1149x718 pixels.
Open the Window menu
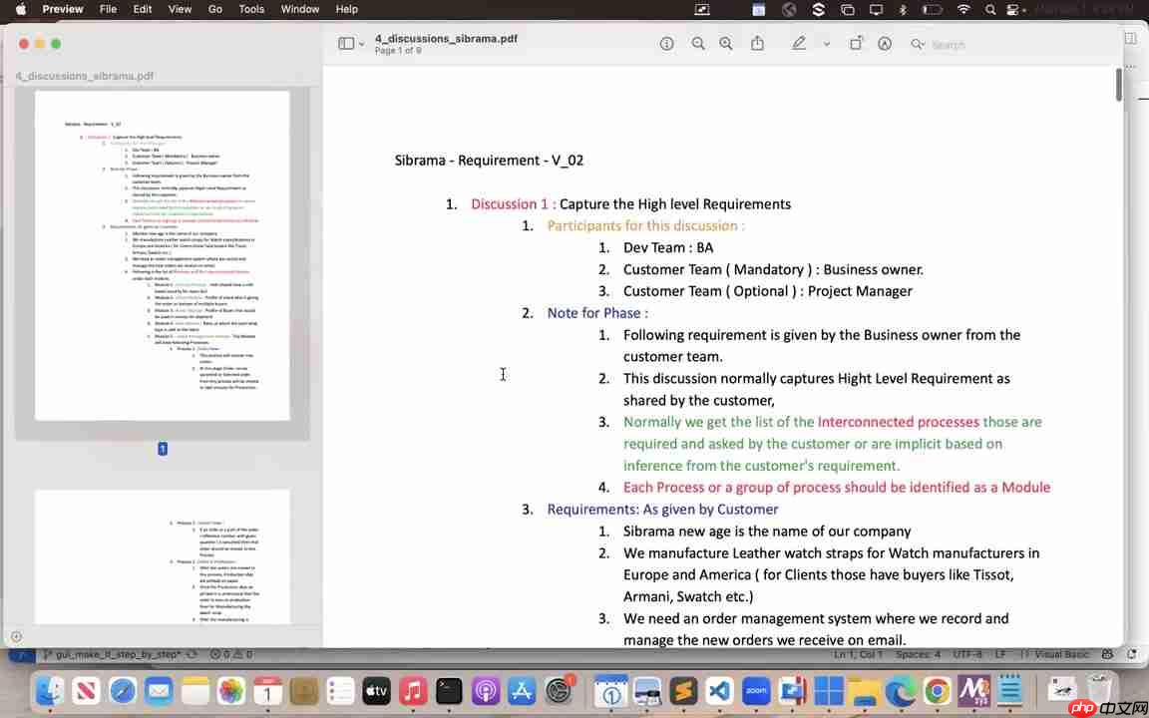(299, 10)
